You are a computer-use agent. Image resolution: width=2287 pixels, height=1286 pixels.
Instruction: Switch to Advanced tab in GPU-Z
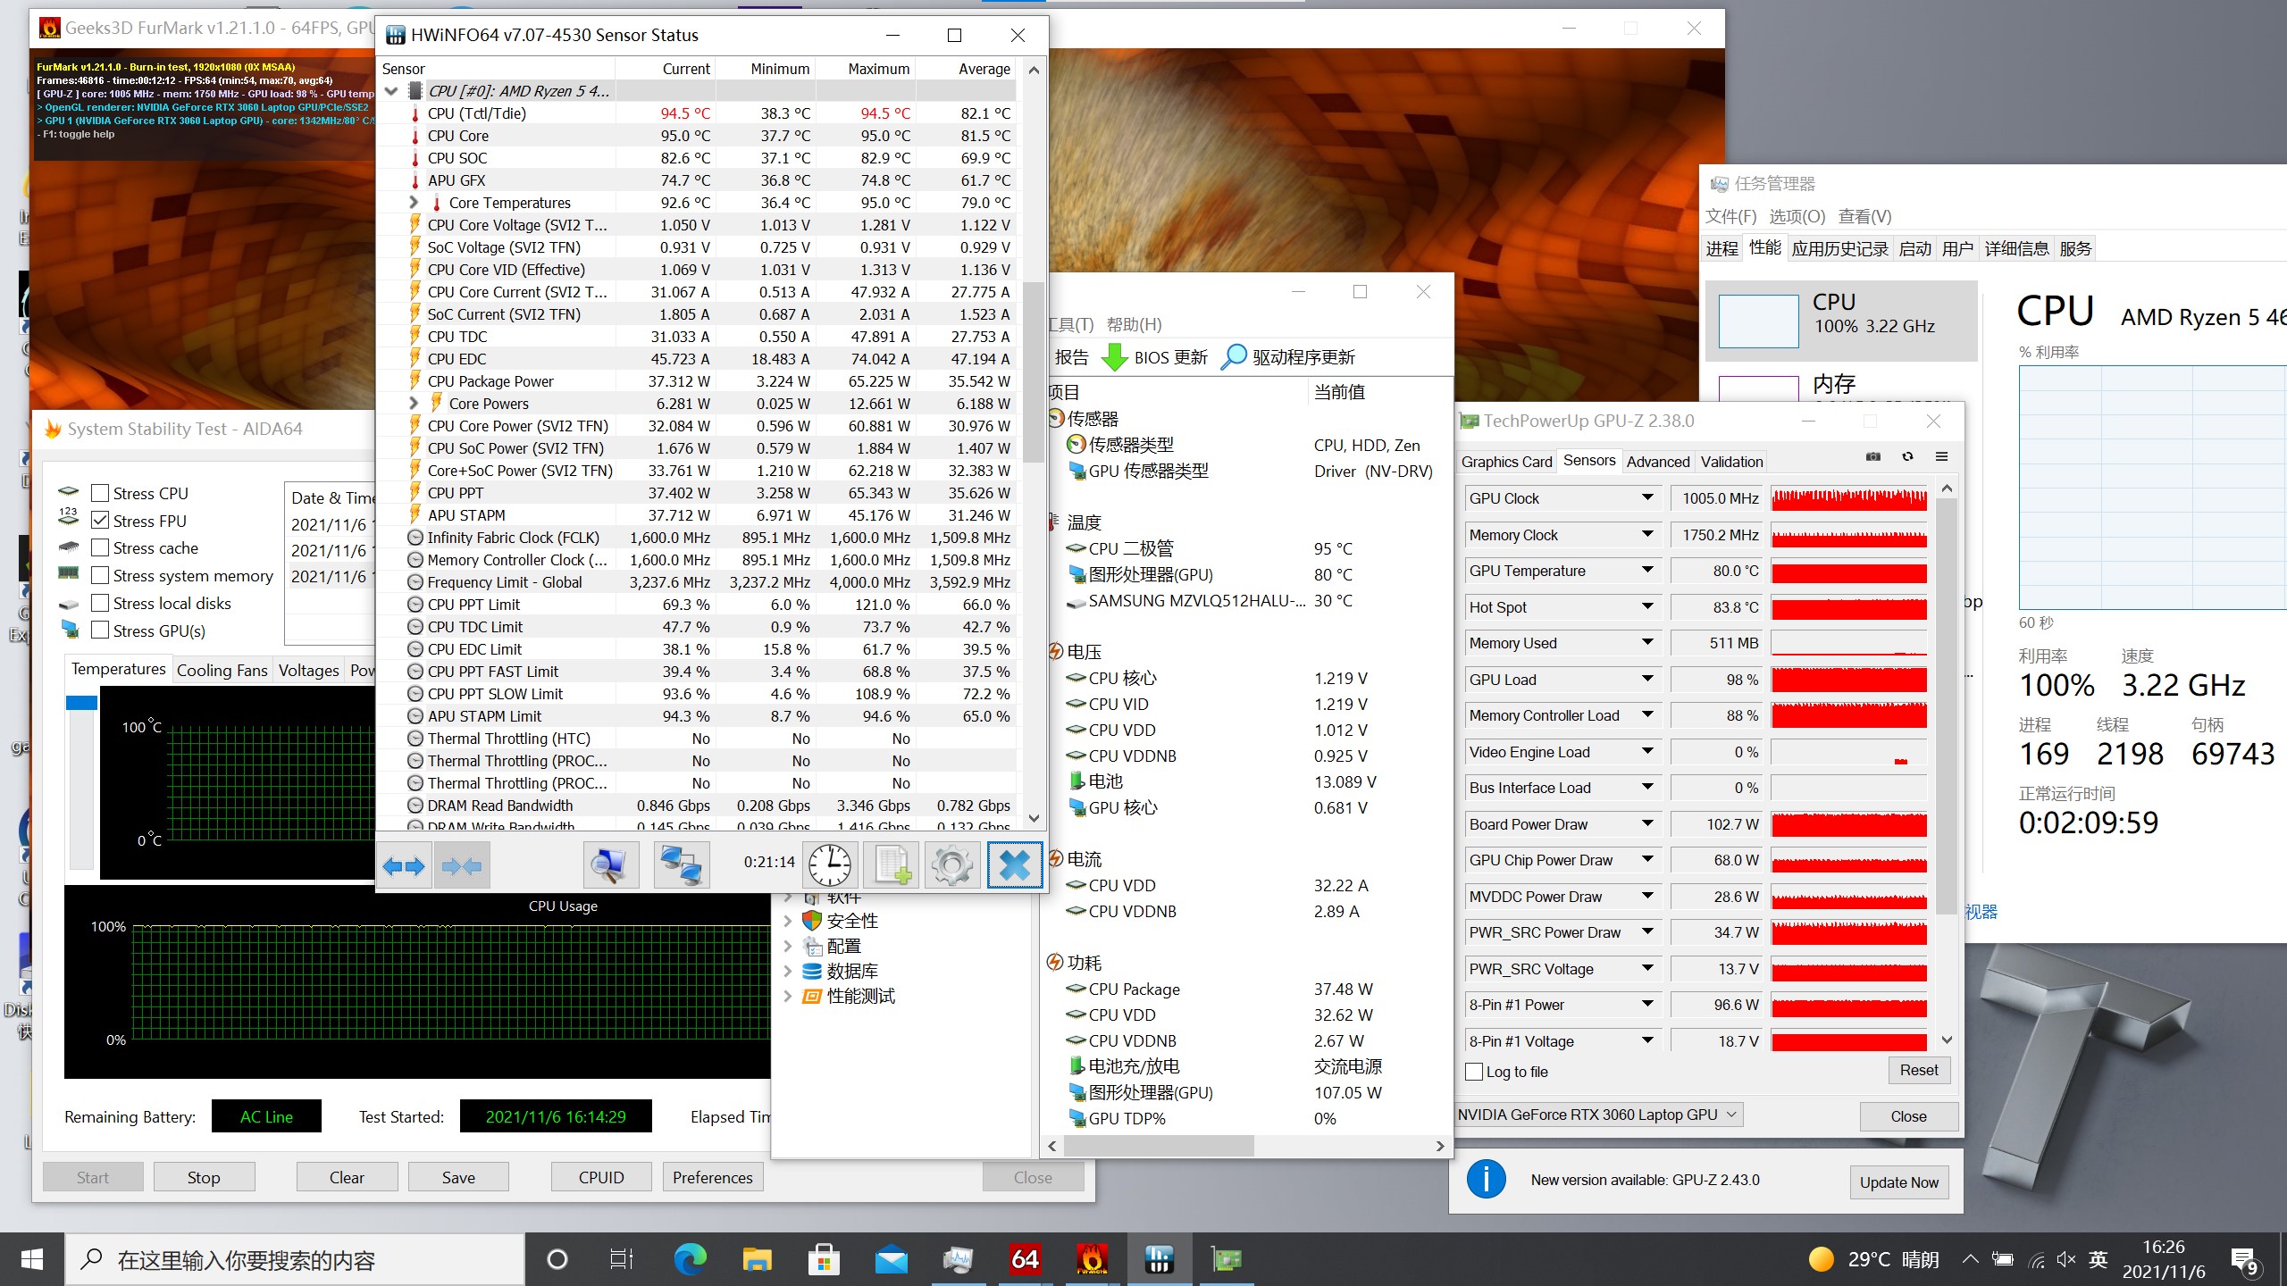(x=1657, y=462)
